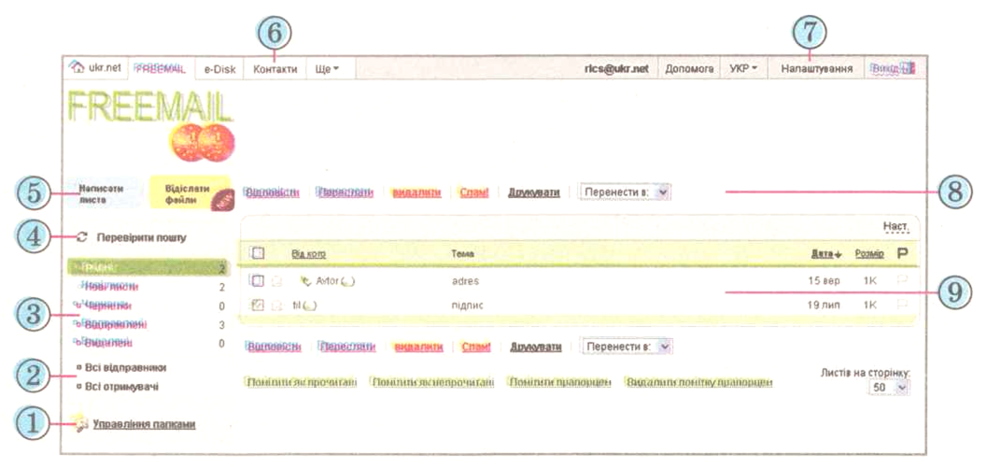Viewport: 986px width, 469px height.
Task: Click Відповісти above the message list
Action: (x=273, y=192)
